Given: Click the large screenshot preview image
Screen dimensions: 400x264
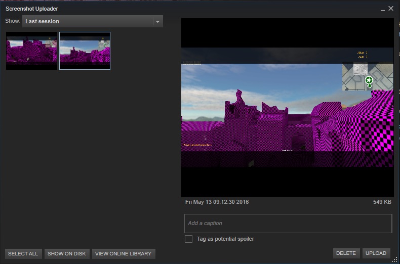Looking at the screenshot, I should click(288, 107).
